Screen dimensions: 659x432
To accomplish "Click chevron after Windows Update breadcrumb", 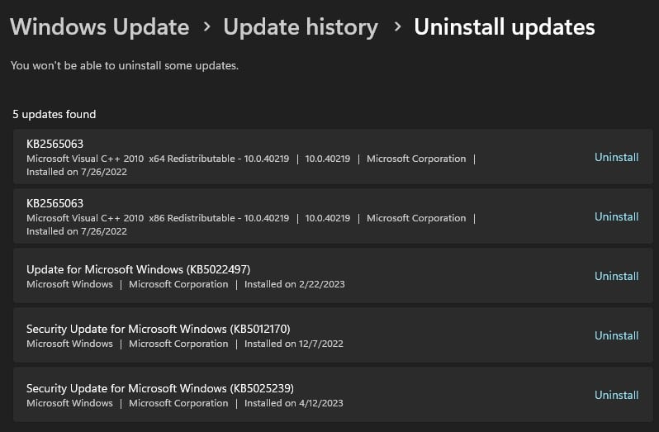I will pyautogui.click(x=206, y=28).
